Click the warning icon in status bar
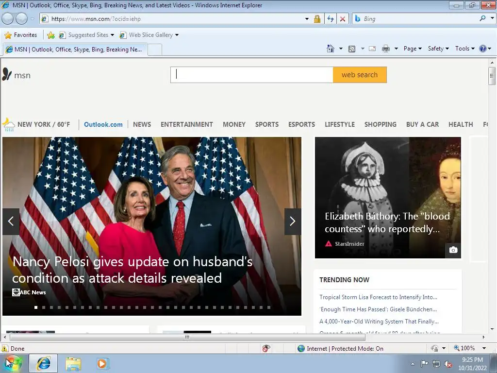Screen dimensions: 497x373 point(5,348)
